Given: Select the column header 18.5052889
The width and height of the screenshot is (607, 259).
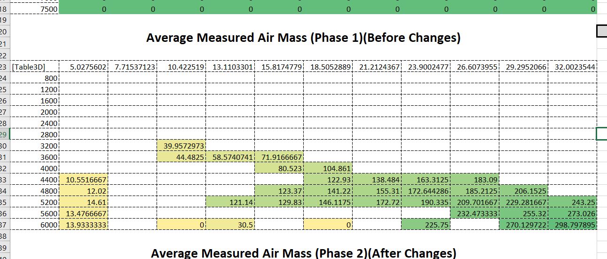Looking at the screenshot, I should click(328, 67).
